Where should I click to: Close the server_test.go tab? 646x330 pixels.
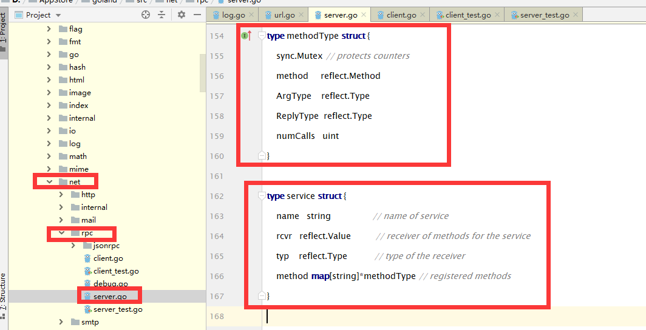[x=576, y=15]
